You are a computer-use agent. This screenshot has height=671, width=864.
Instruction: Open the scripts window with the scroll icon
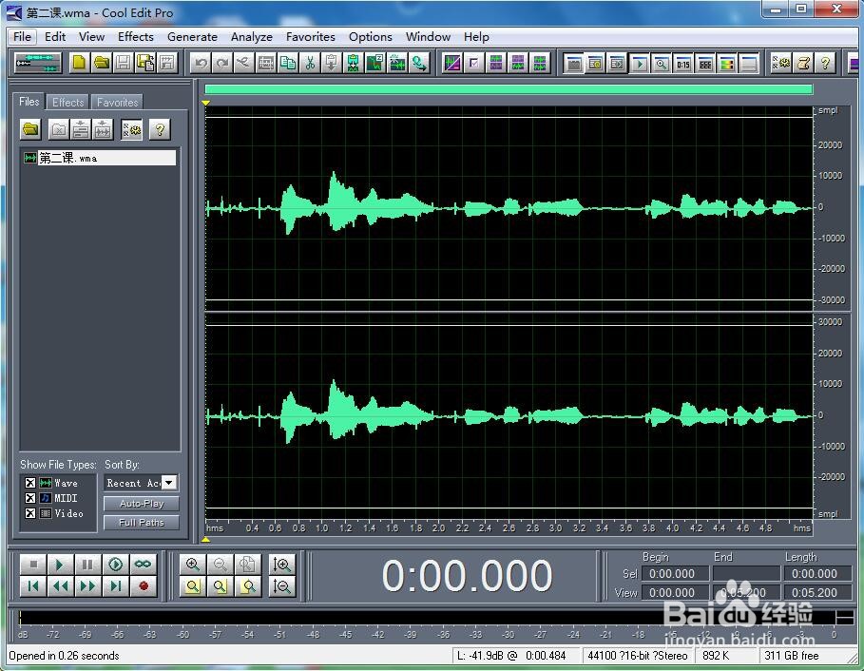(803, 63)
